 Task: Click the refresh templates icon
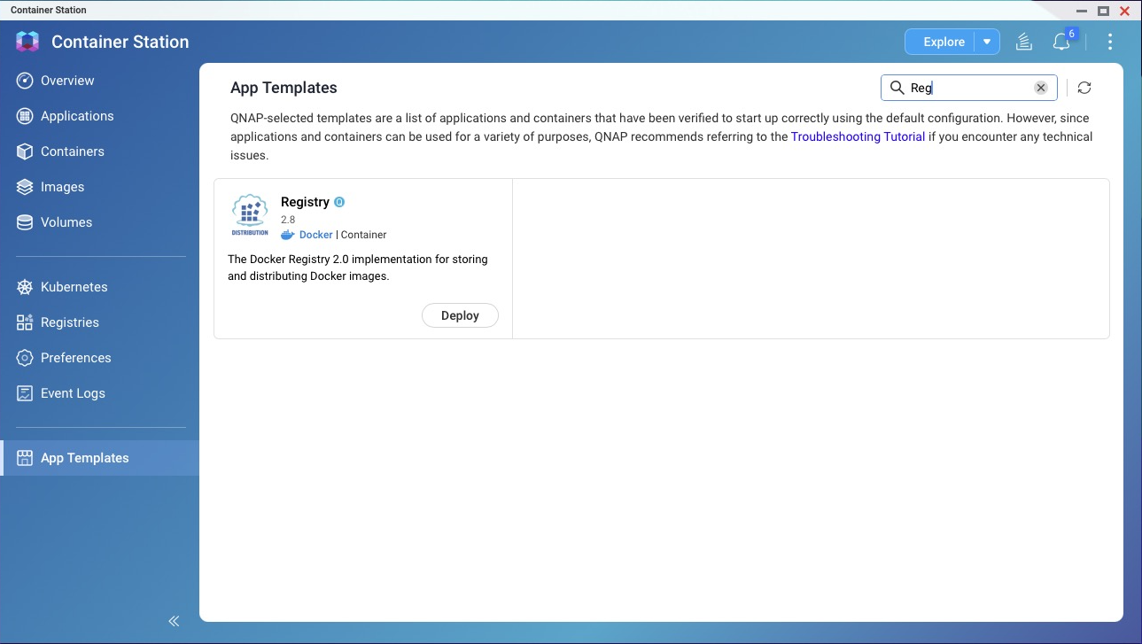[1084, 88]
